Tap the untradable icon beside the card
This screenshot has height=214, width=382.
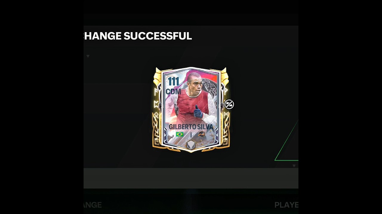click(x=229, y=104)
